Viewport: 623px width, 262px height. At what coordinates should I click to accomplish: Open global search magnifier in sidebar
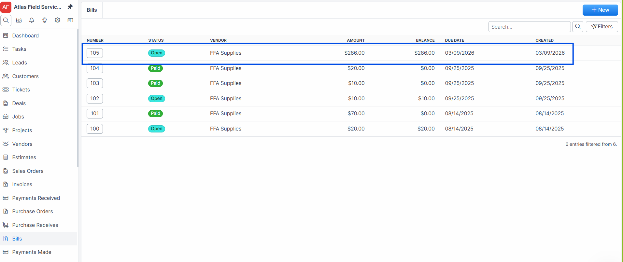[x=6, y=20]
